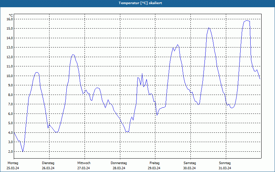Click the date 30.03.24
Image resolution: width=275 pixels, height=172 pixels.
click(x=189, y=168)
